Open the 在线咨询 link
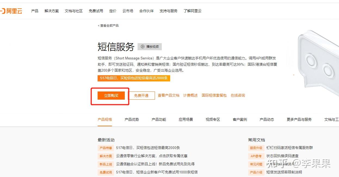Image resolution: width=339 pixels, height=177 pixels. tap(238, 96)
